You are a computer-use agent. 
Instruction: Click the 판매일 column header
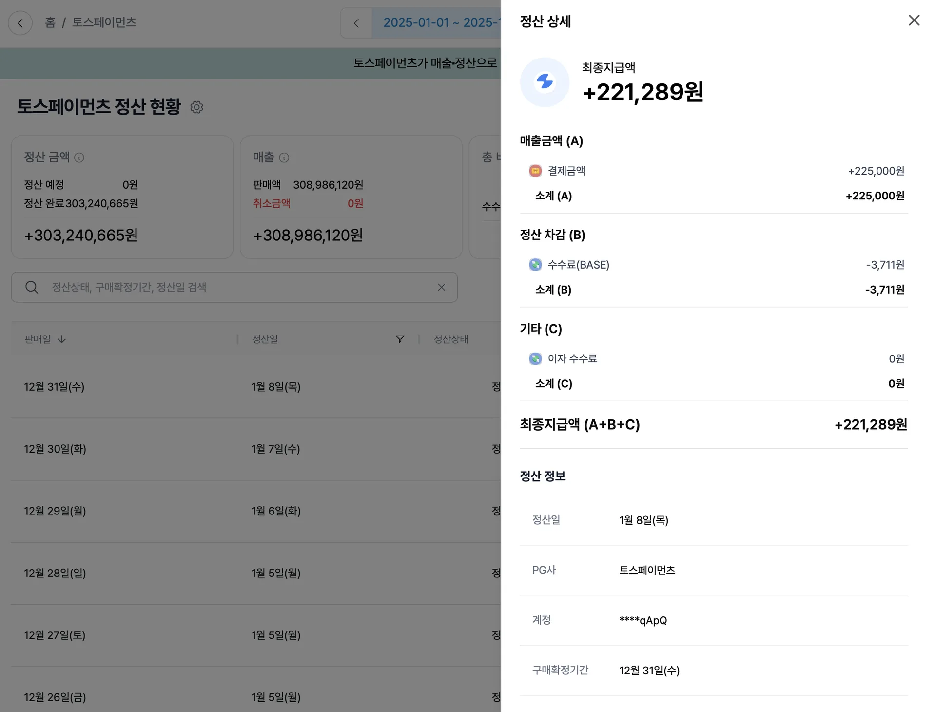[38, 339]
